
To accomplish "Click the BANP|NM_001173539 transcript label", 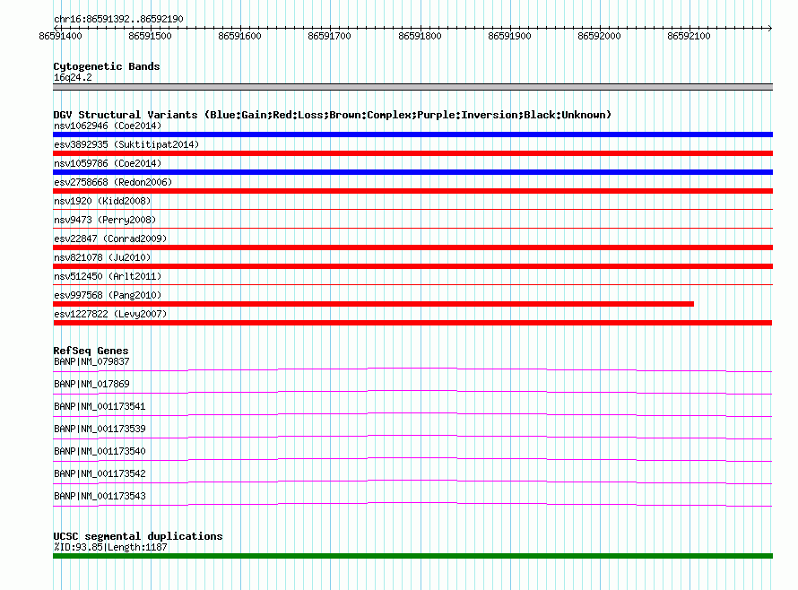I will 100,429.
